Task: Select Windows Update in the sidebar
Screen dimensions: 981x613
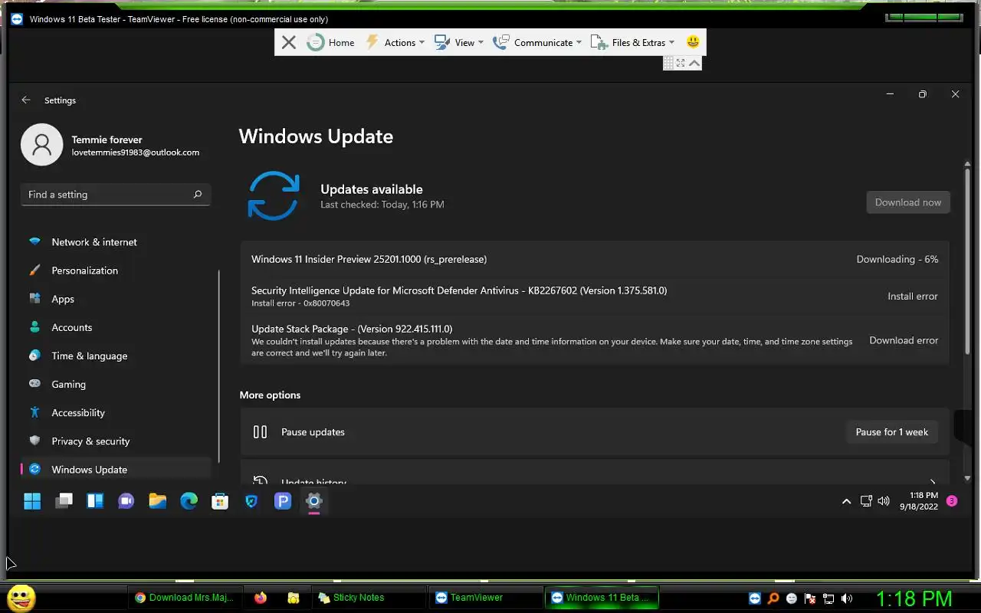Action: [x=116, y=469]
